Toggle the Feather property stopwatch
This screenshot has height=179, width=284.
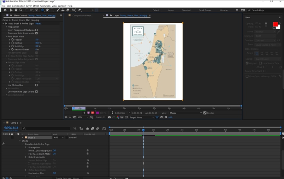13,40
